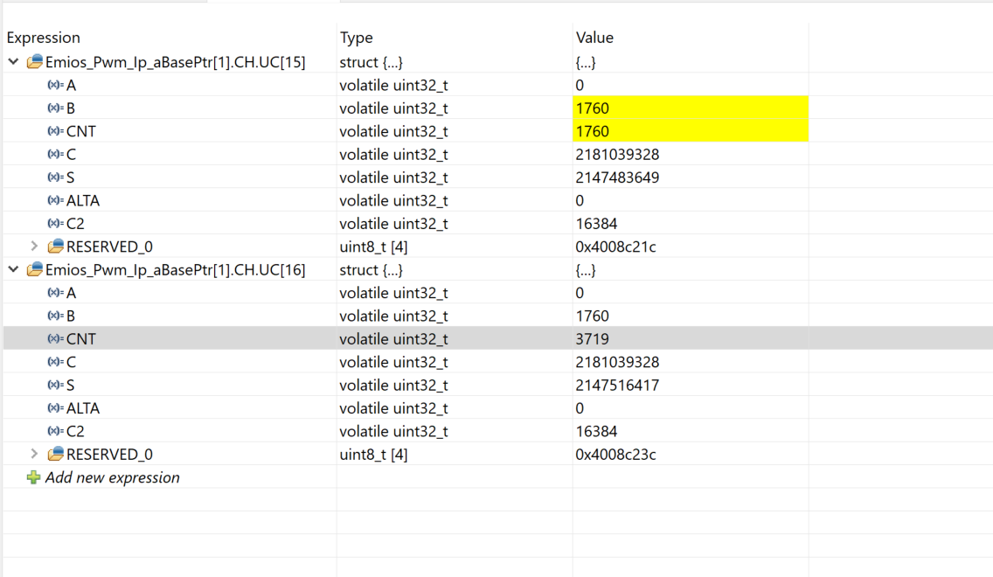Click the Add new expression text
Image resolution: width=993 pixels, height=577 pixels.
(x=112, y=477)
